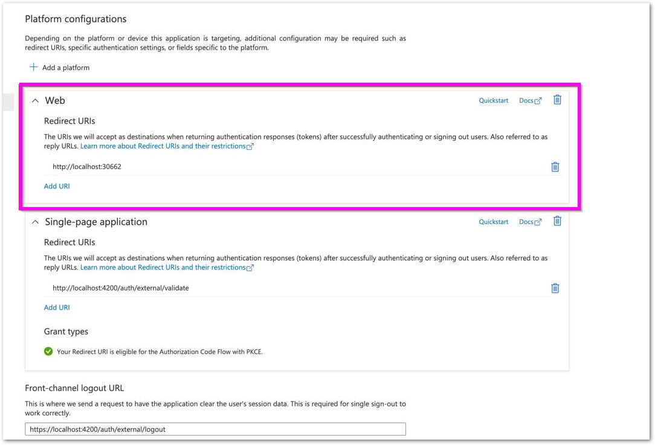Click the Front-channel logout URL field
Viewport: 655px width, 445px height.
click(x=215, y=429)
